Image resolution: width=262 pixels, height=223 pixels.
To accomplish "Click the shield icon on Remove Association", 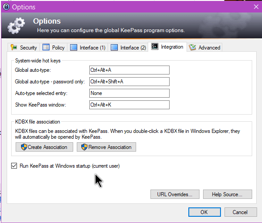I will pos(84,147).
